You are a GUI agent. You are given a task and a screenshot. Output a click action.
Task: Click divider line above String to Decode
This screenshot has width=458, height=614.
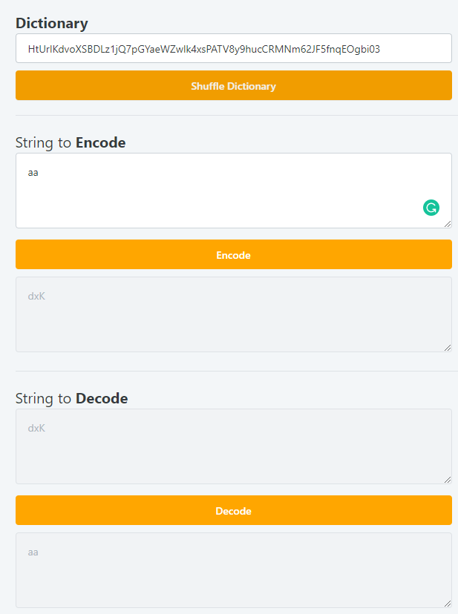(237, 372)
